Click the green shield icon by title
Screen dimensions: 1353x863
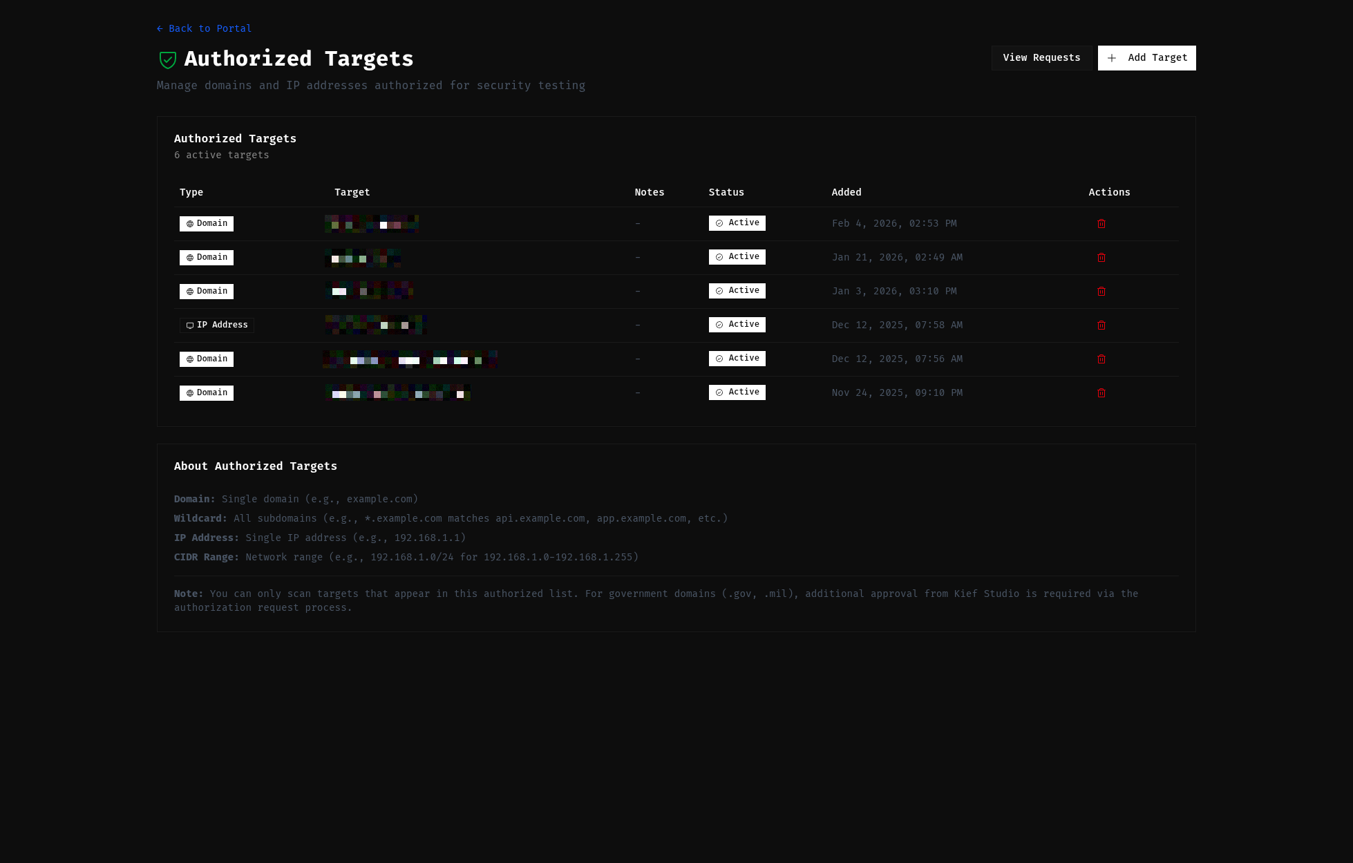[x=168, y=60]
